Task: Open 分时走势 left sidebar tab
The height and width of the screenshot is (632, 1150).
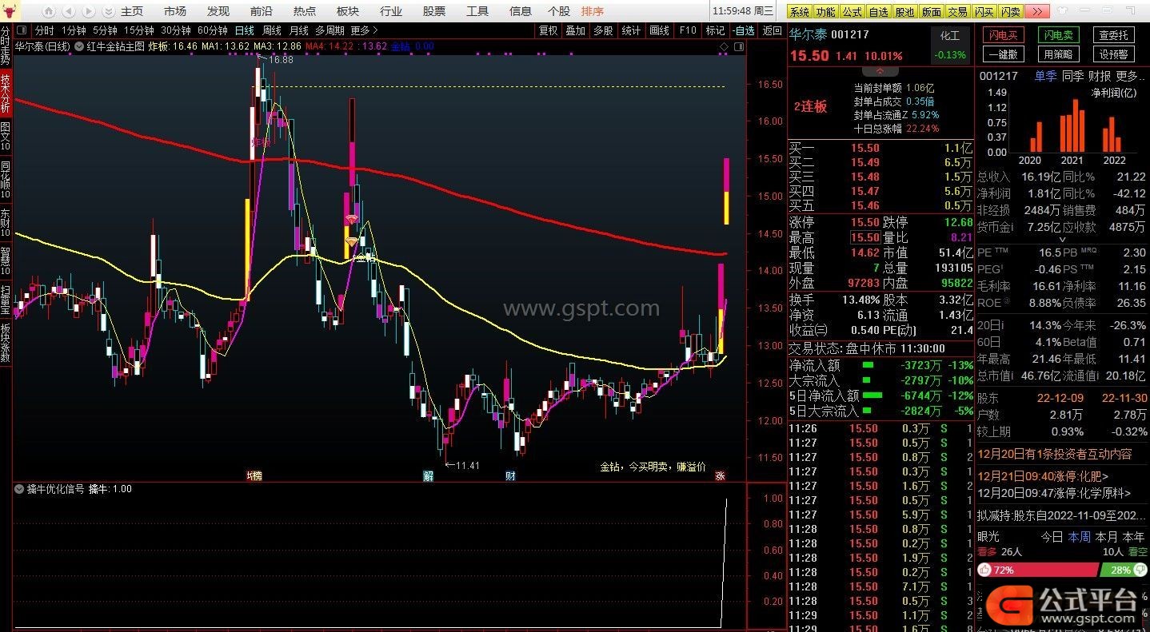Action: pyautogui.click(x=6, y=46)
